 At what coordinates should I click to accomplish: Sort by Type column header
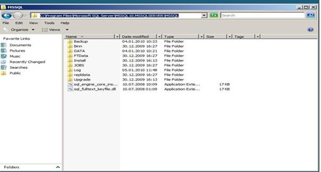[x=181, y=36]
